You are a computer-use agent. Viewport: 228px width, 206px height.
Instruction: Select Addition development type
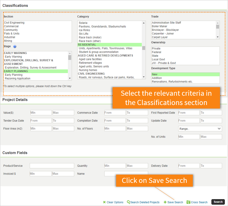point(186,78)
